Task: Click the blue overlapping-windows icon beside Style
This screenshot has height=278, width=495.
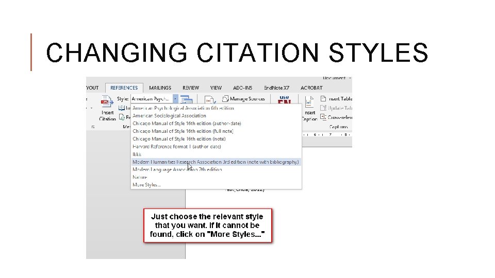Action: tap(186, 99)
